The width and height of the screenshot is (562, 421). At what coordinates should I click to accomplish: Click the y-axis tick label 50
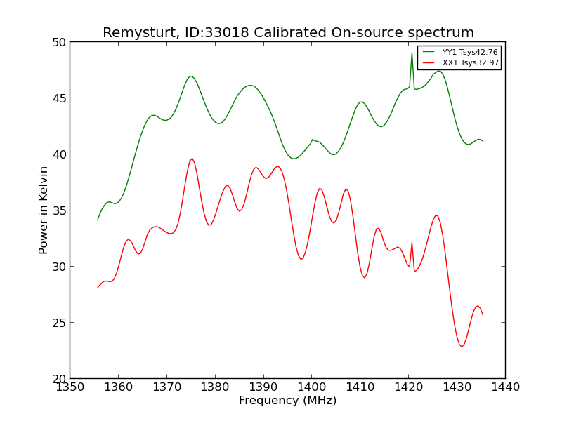(59, 42)
